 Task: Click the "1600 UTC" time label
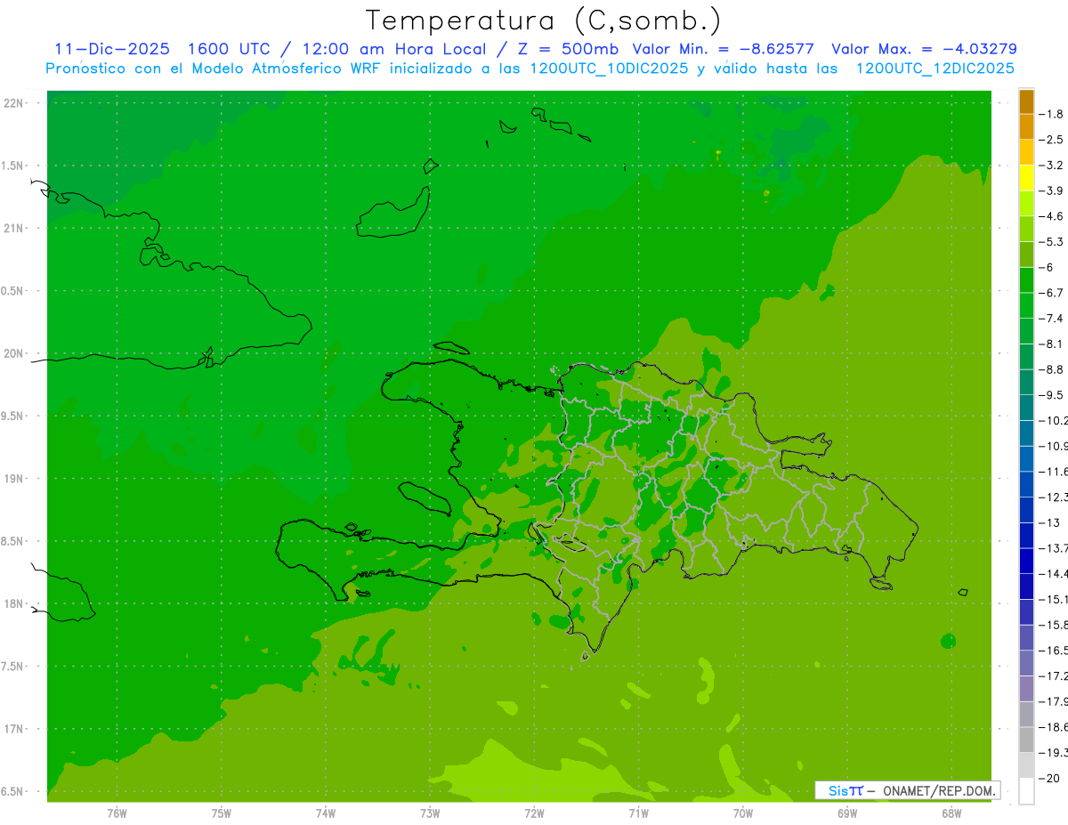(231, 49)
